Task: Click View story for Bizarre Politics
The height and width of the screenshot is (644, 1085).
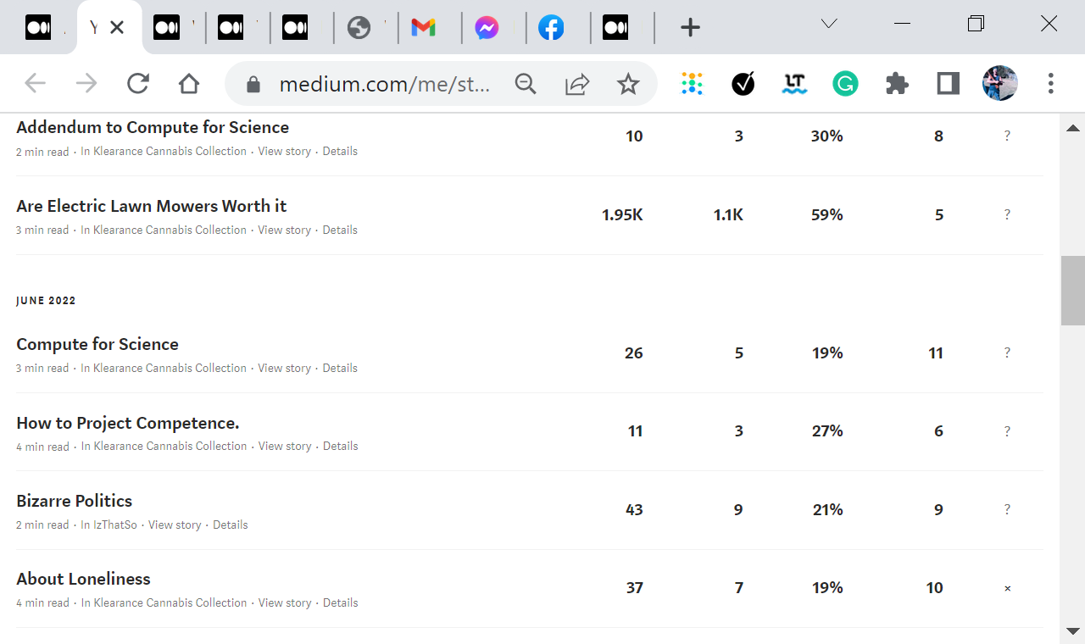Action: (175, 525)
